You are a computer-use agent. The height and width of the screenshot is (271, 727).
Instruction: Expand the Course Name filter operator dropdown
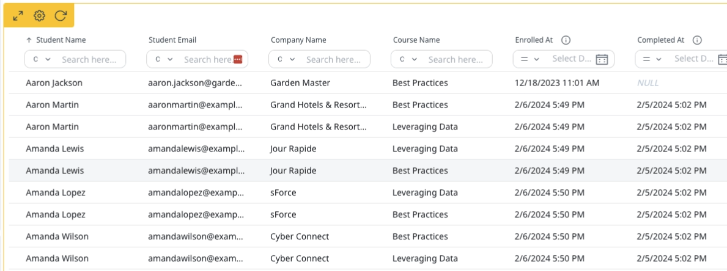[408, 59]
